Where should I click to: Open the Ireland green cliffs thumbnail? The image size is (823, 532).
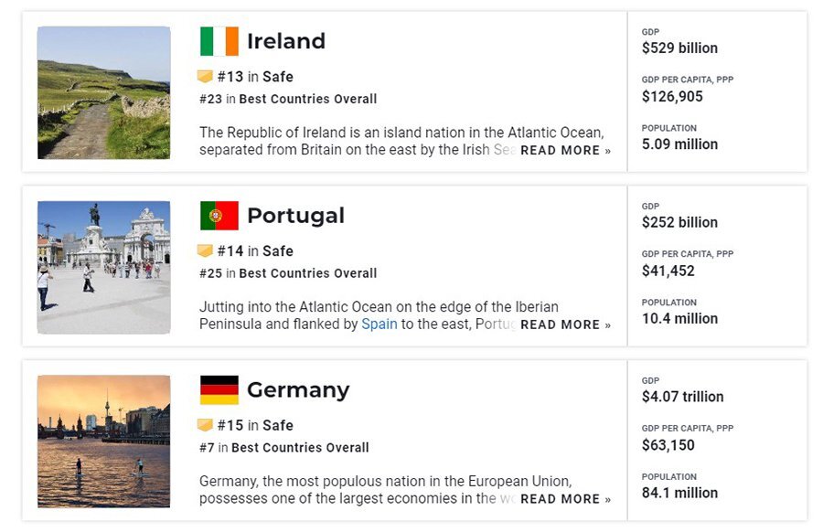(x=104, y=93)
